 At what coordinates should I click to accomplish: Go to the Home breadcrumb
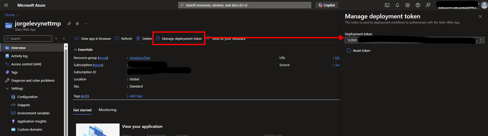(10, 15)
